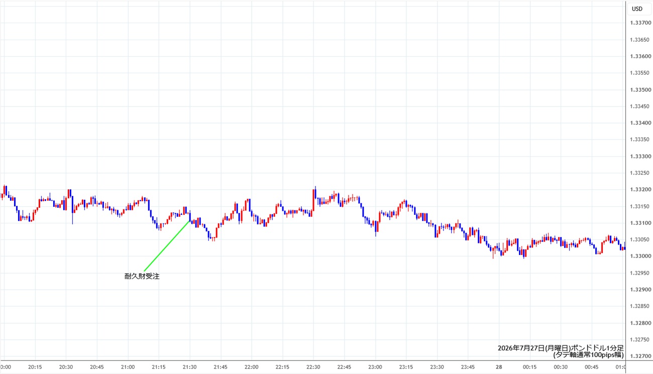Click the 1.32800 price axis label
This screenshot has width=653, height=374.
pyautogui.click(x=640, y=323)
